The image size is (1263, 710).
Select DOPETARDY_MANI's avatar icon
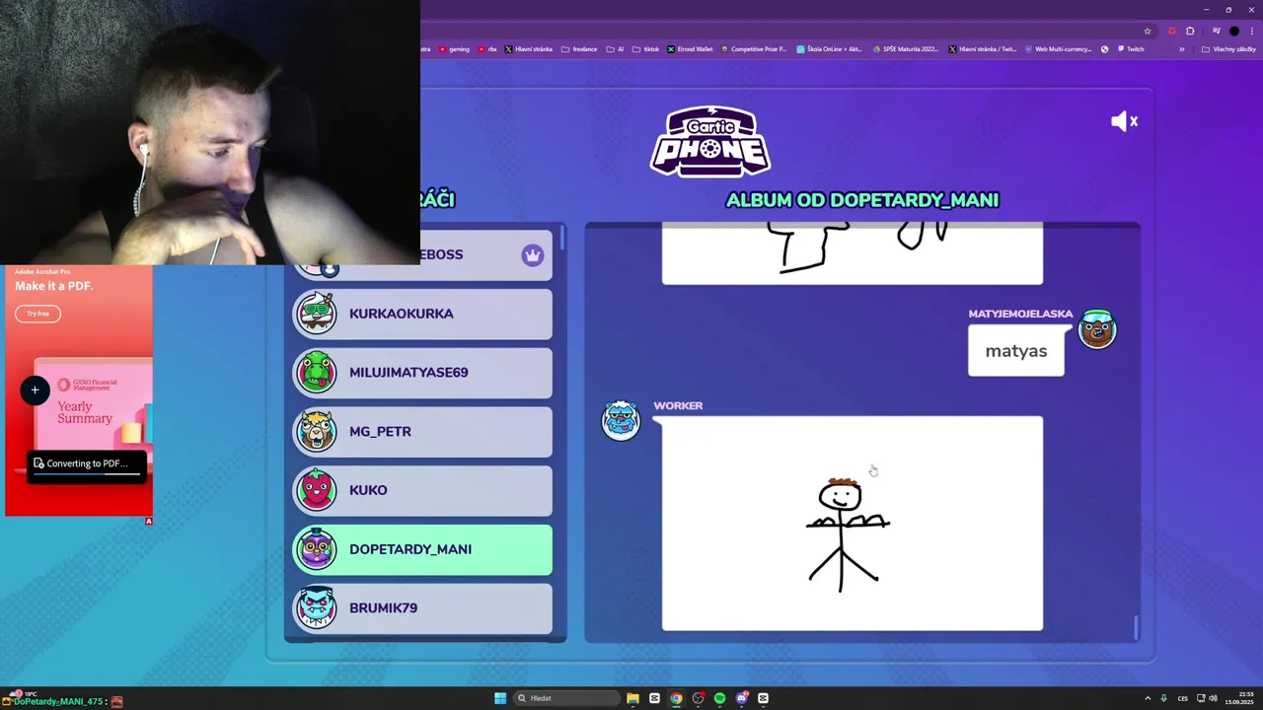317,549
